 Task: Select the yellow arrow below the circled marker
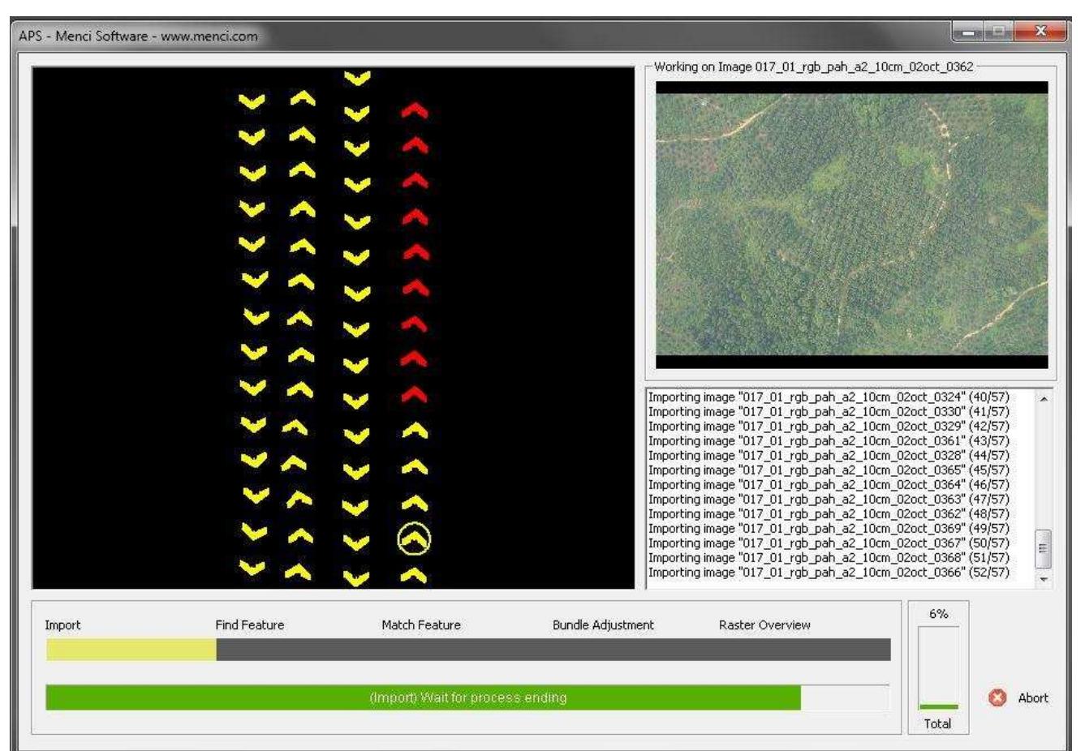pos(414,576)
